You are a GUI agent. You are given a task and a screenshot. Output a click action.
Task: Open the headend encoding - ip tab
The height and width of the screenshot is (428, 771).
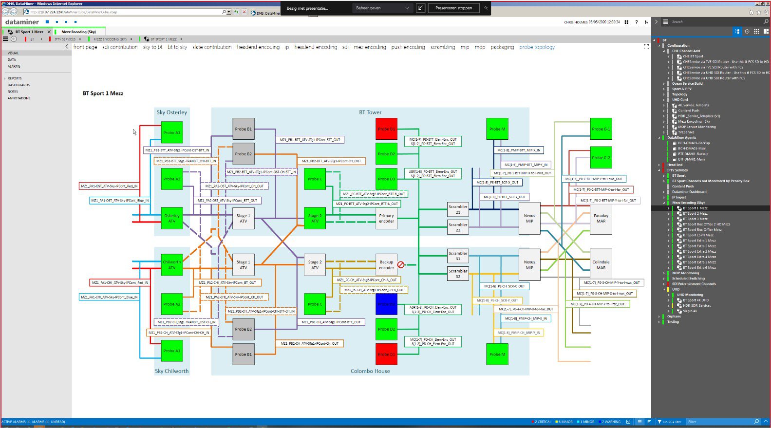coord(263,47)
